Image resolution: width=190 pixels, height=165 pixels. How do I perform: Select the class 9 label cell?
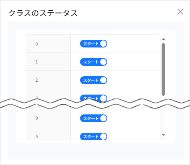coord(48,118)
